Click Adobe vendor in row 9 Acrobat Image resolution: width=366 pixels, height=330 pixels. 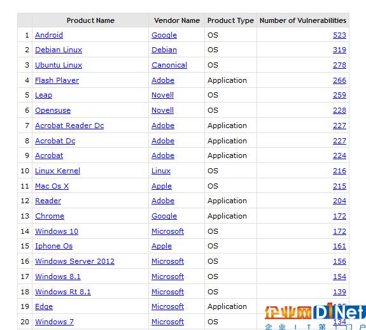163,155
